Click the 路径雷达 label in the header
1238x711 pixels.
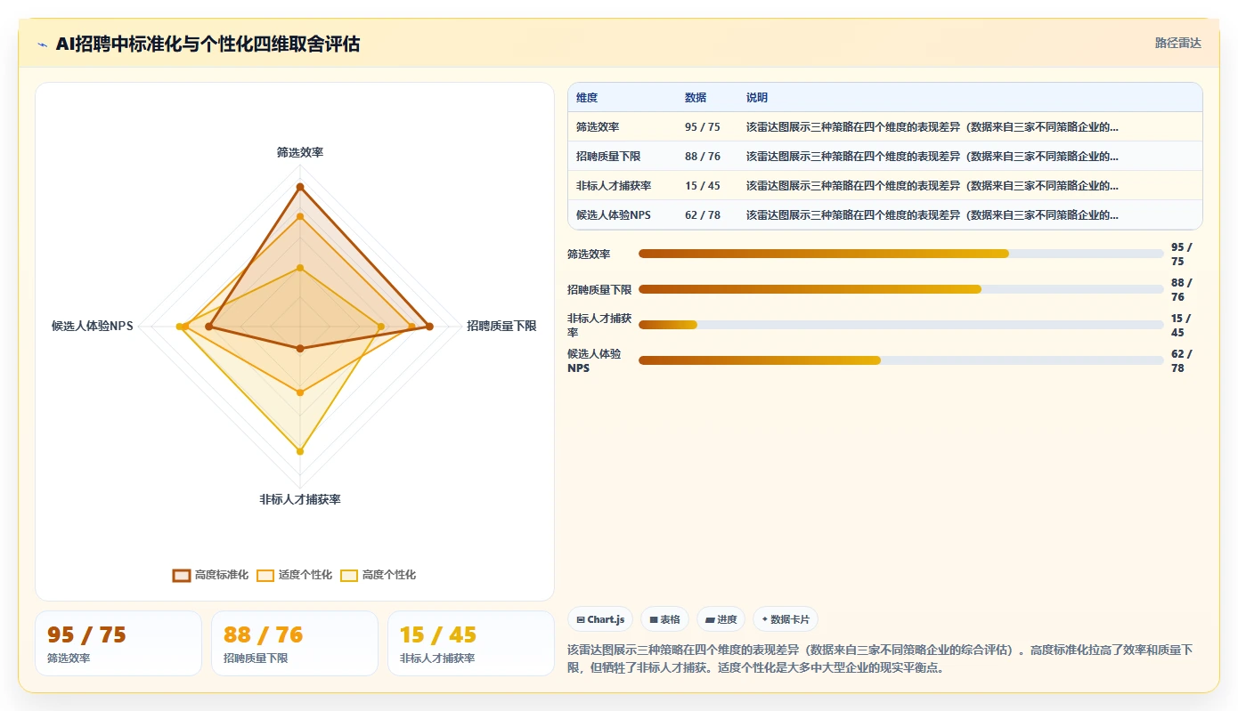(x=1178, y=43)
